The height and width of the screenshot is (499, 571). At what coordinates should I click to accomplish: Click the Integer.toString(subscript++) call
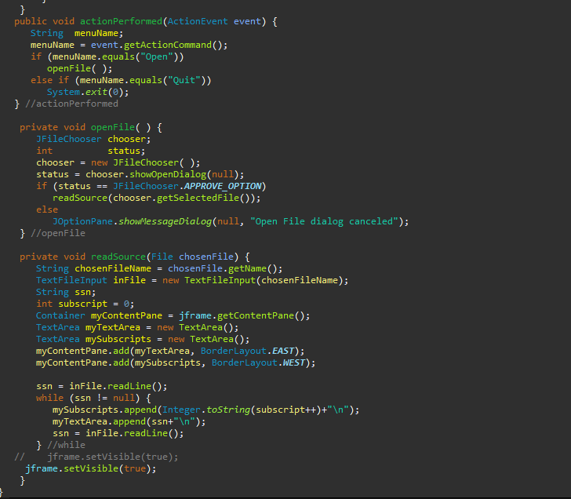click(x=242, y=410)
